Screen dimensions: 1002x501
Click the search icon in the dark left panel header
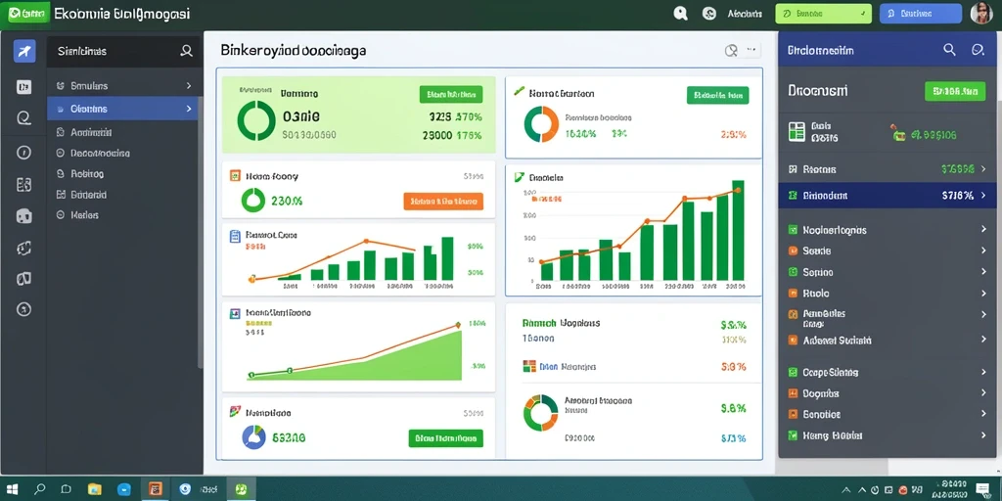186,51
